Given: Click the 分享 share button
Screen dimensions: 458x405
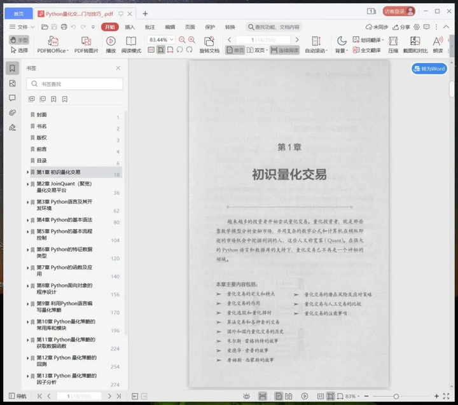Looking at the screenshot, I should (401, 27).
